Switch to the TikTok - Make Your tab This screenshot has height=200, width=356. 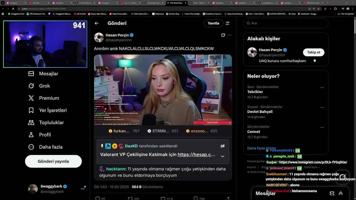(x=199, y=3)
